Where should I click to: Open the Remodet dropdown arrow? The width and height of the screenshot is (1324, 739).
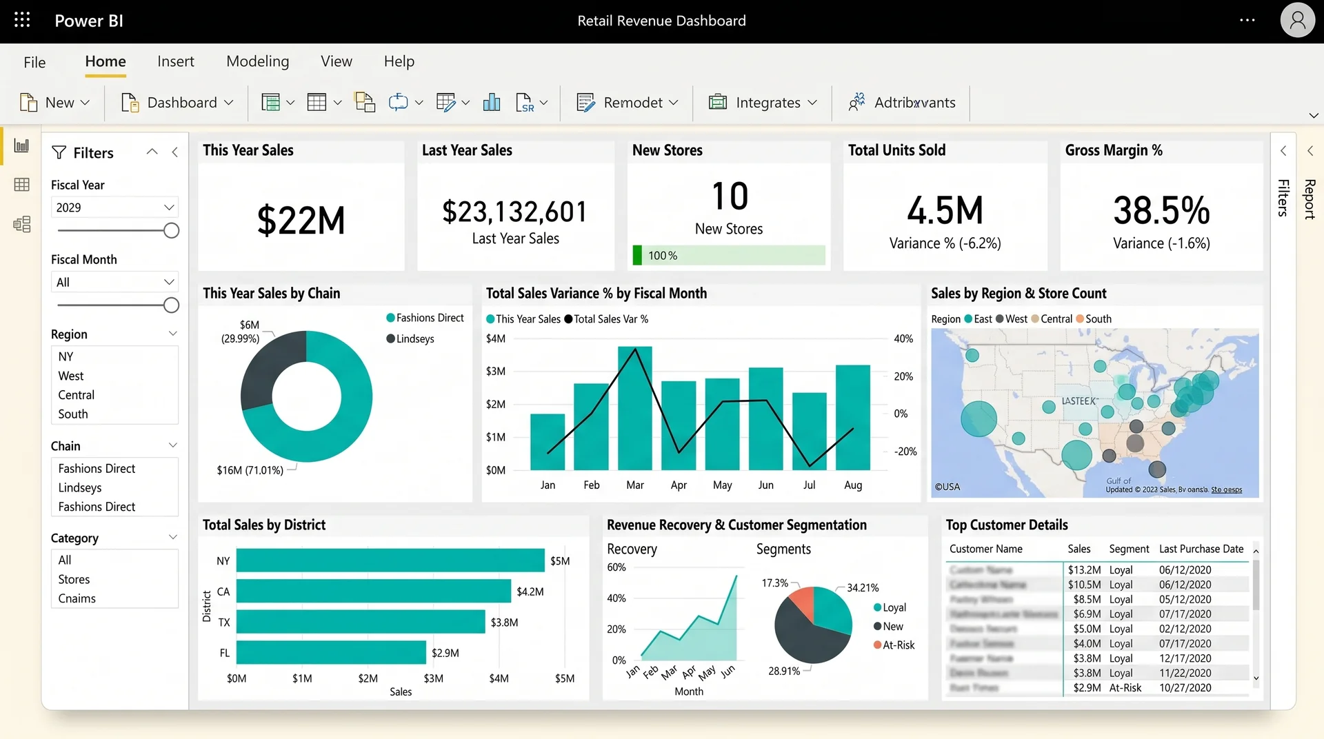[x=674, y=103]
